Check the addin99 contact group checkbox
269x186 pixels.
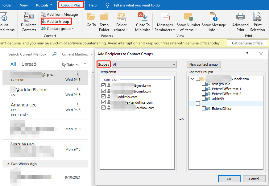click(204, 99)
